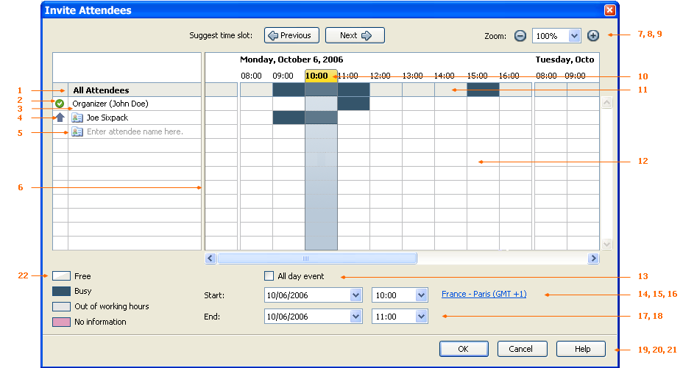
Task: Click the contact card icon next to Joe Sixpack
Action: click(77, 118)
